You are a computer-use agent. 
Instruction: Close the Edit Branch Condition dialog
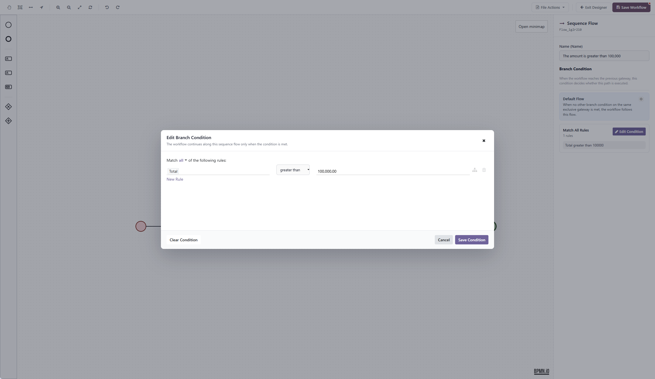click(484, 141)
